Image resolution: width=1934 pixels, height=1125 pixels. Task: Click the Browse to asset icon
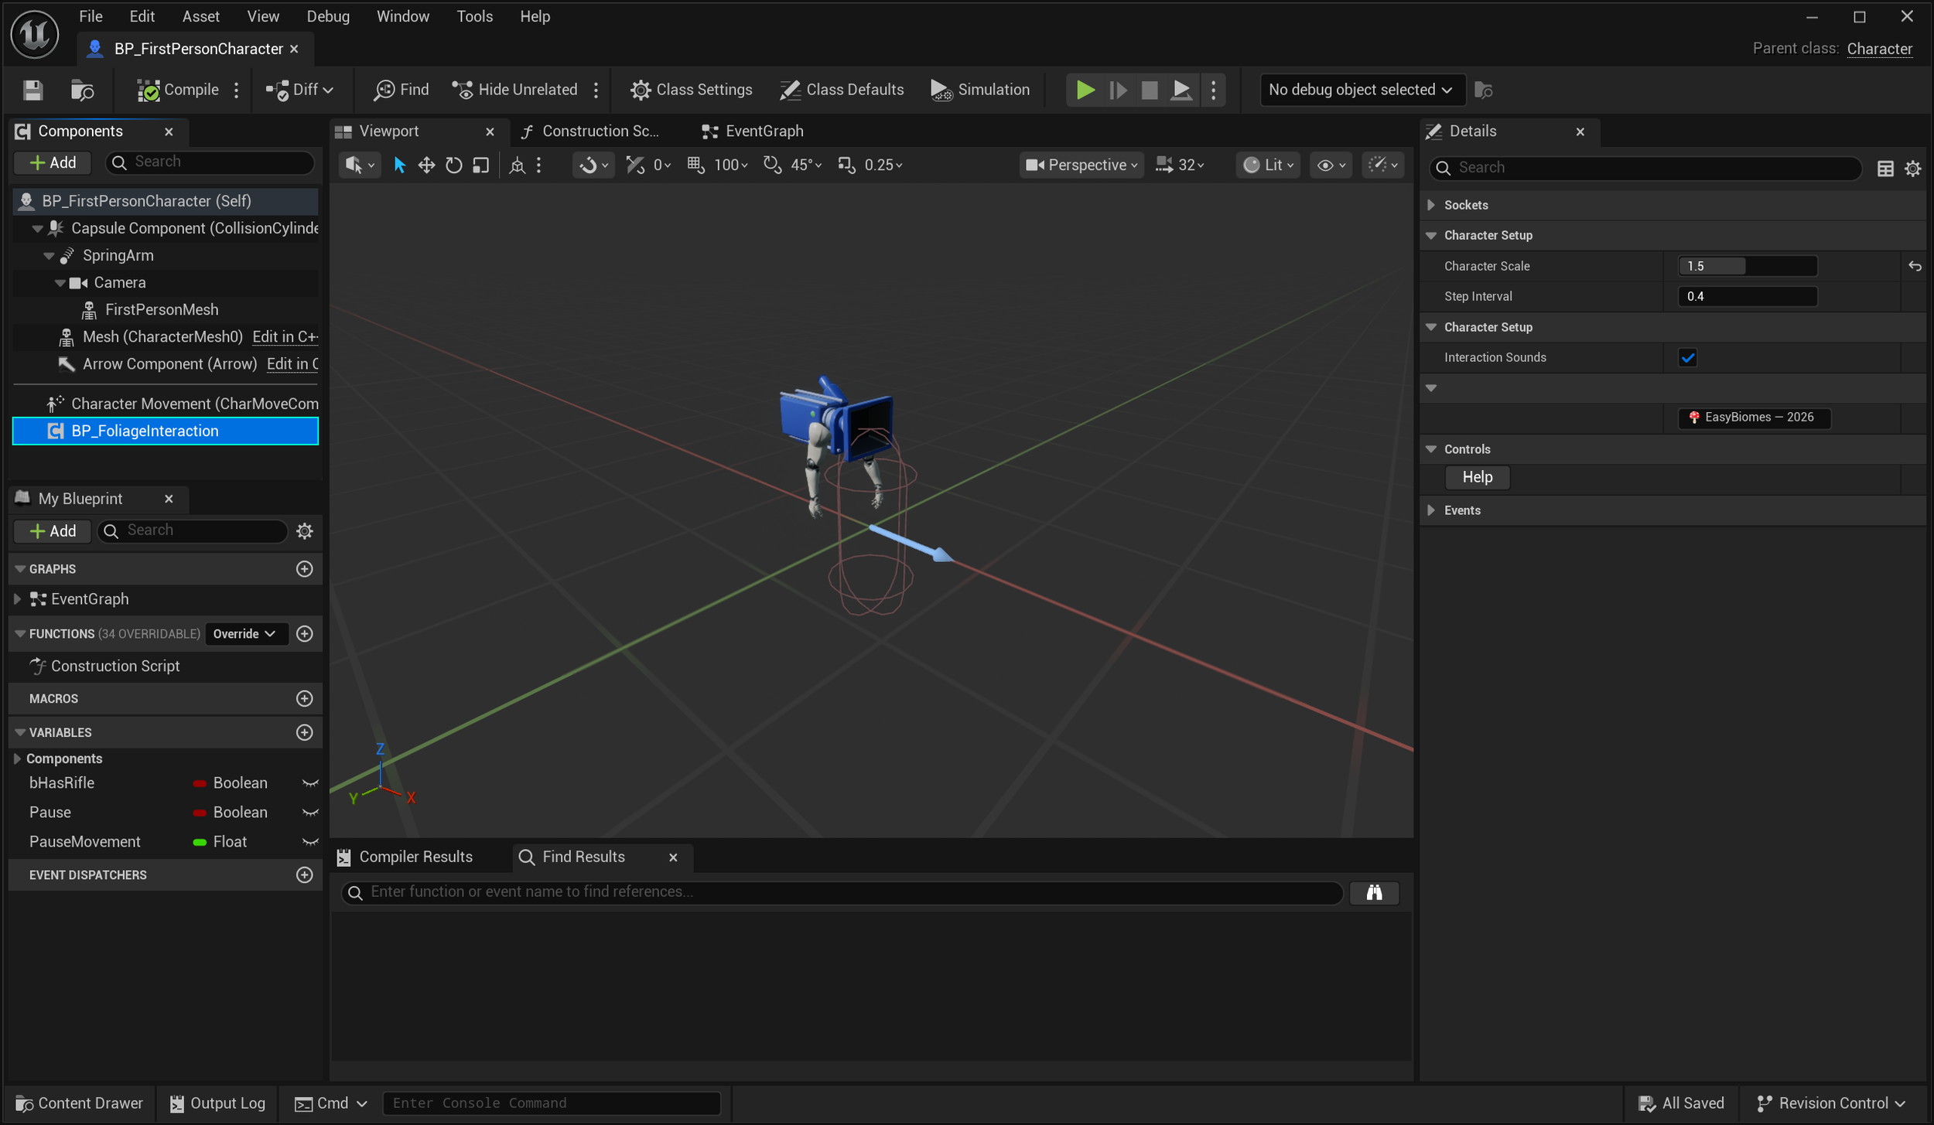82,90
